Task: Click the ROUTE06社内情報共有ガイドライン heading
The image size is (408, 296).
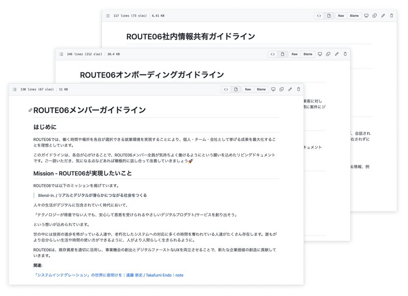Action: [191, 36]
